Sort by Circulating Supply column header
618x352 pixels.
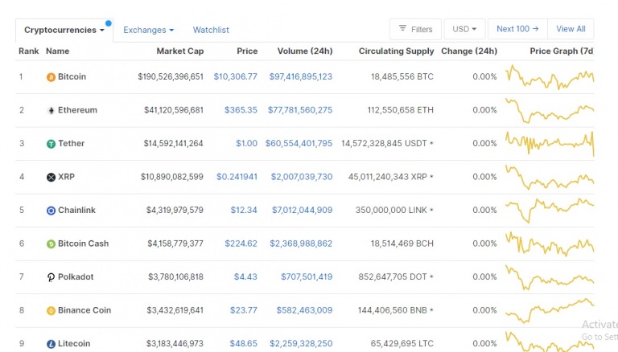396,51
